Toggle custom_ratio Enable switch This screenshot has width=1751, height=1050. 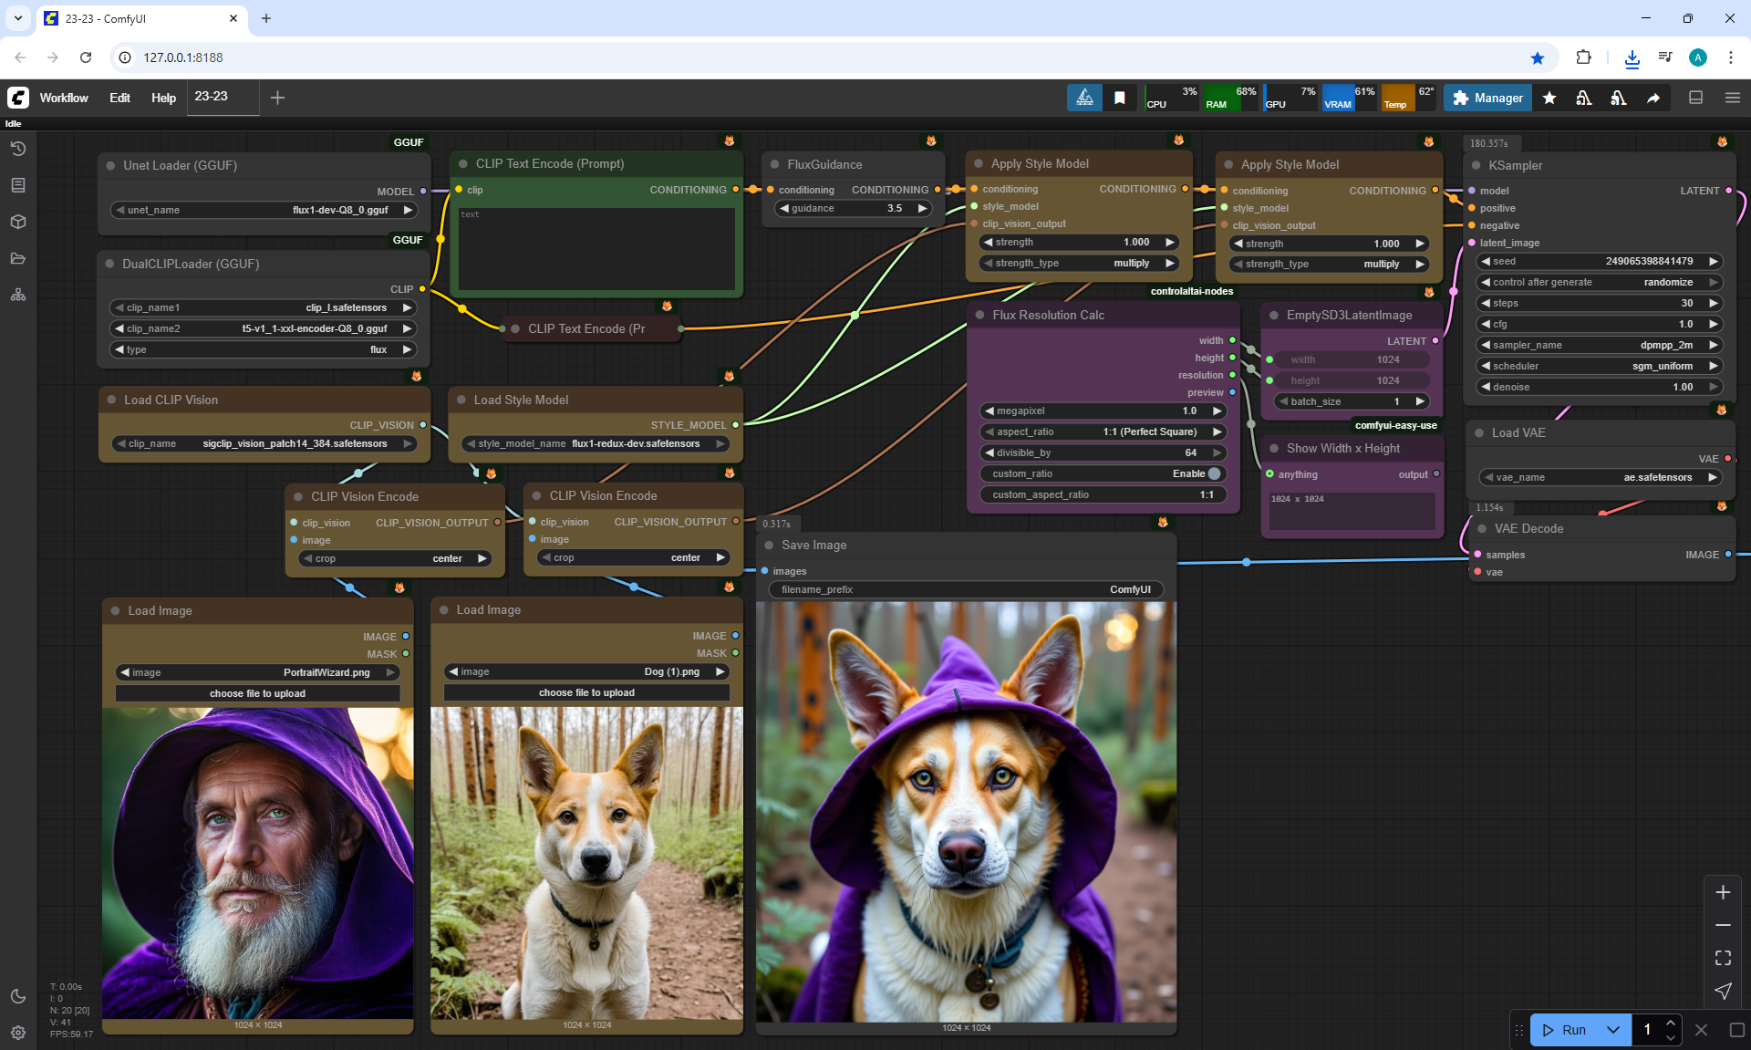[x=1214, y=473]
